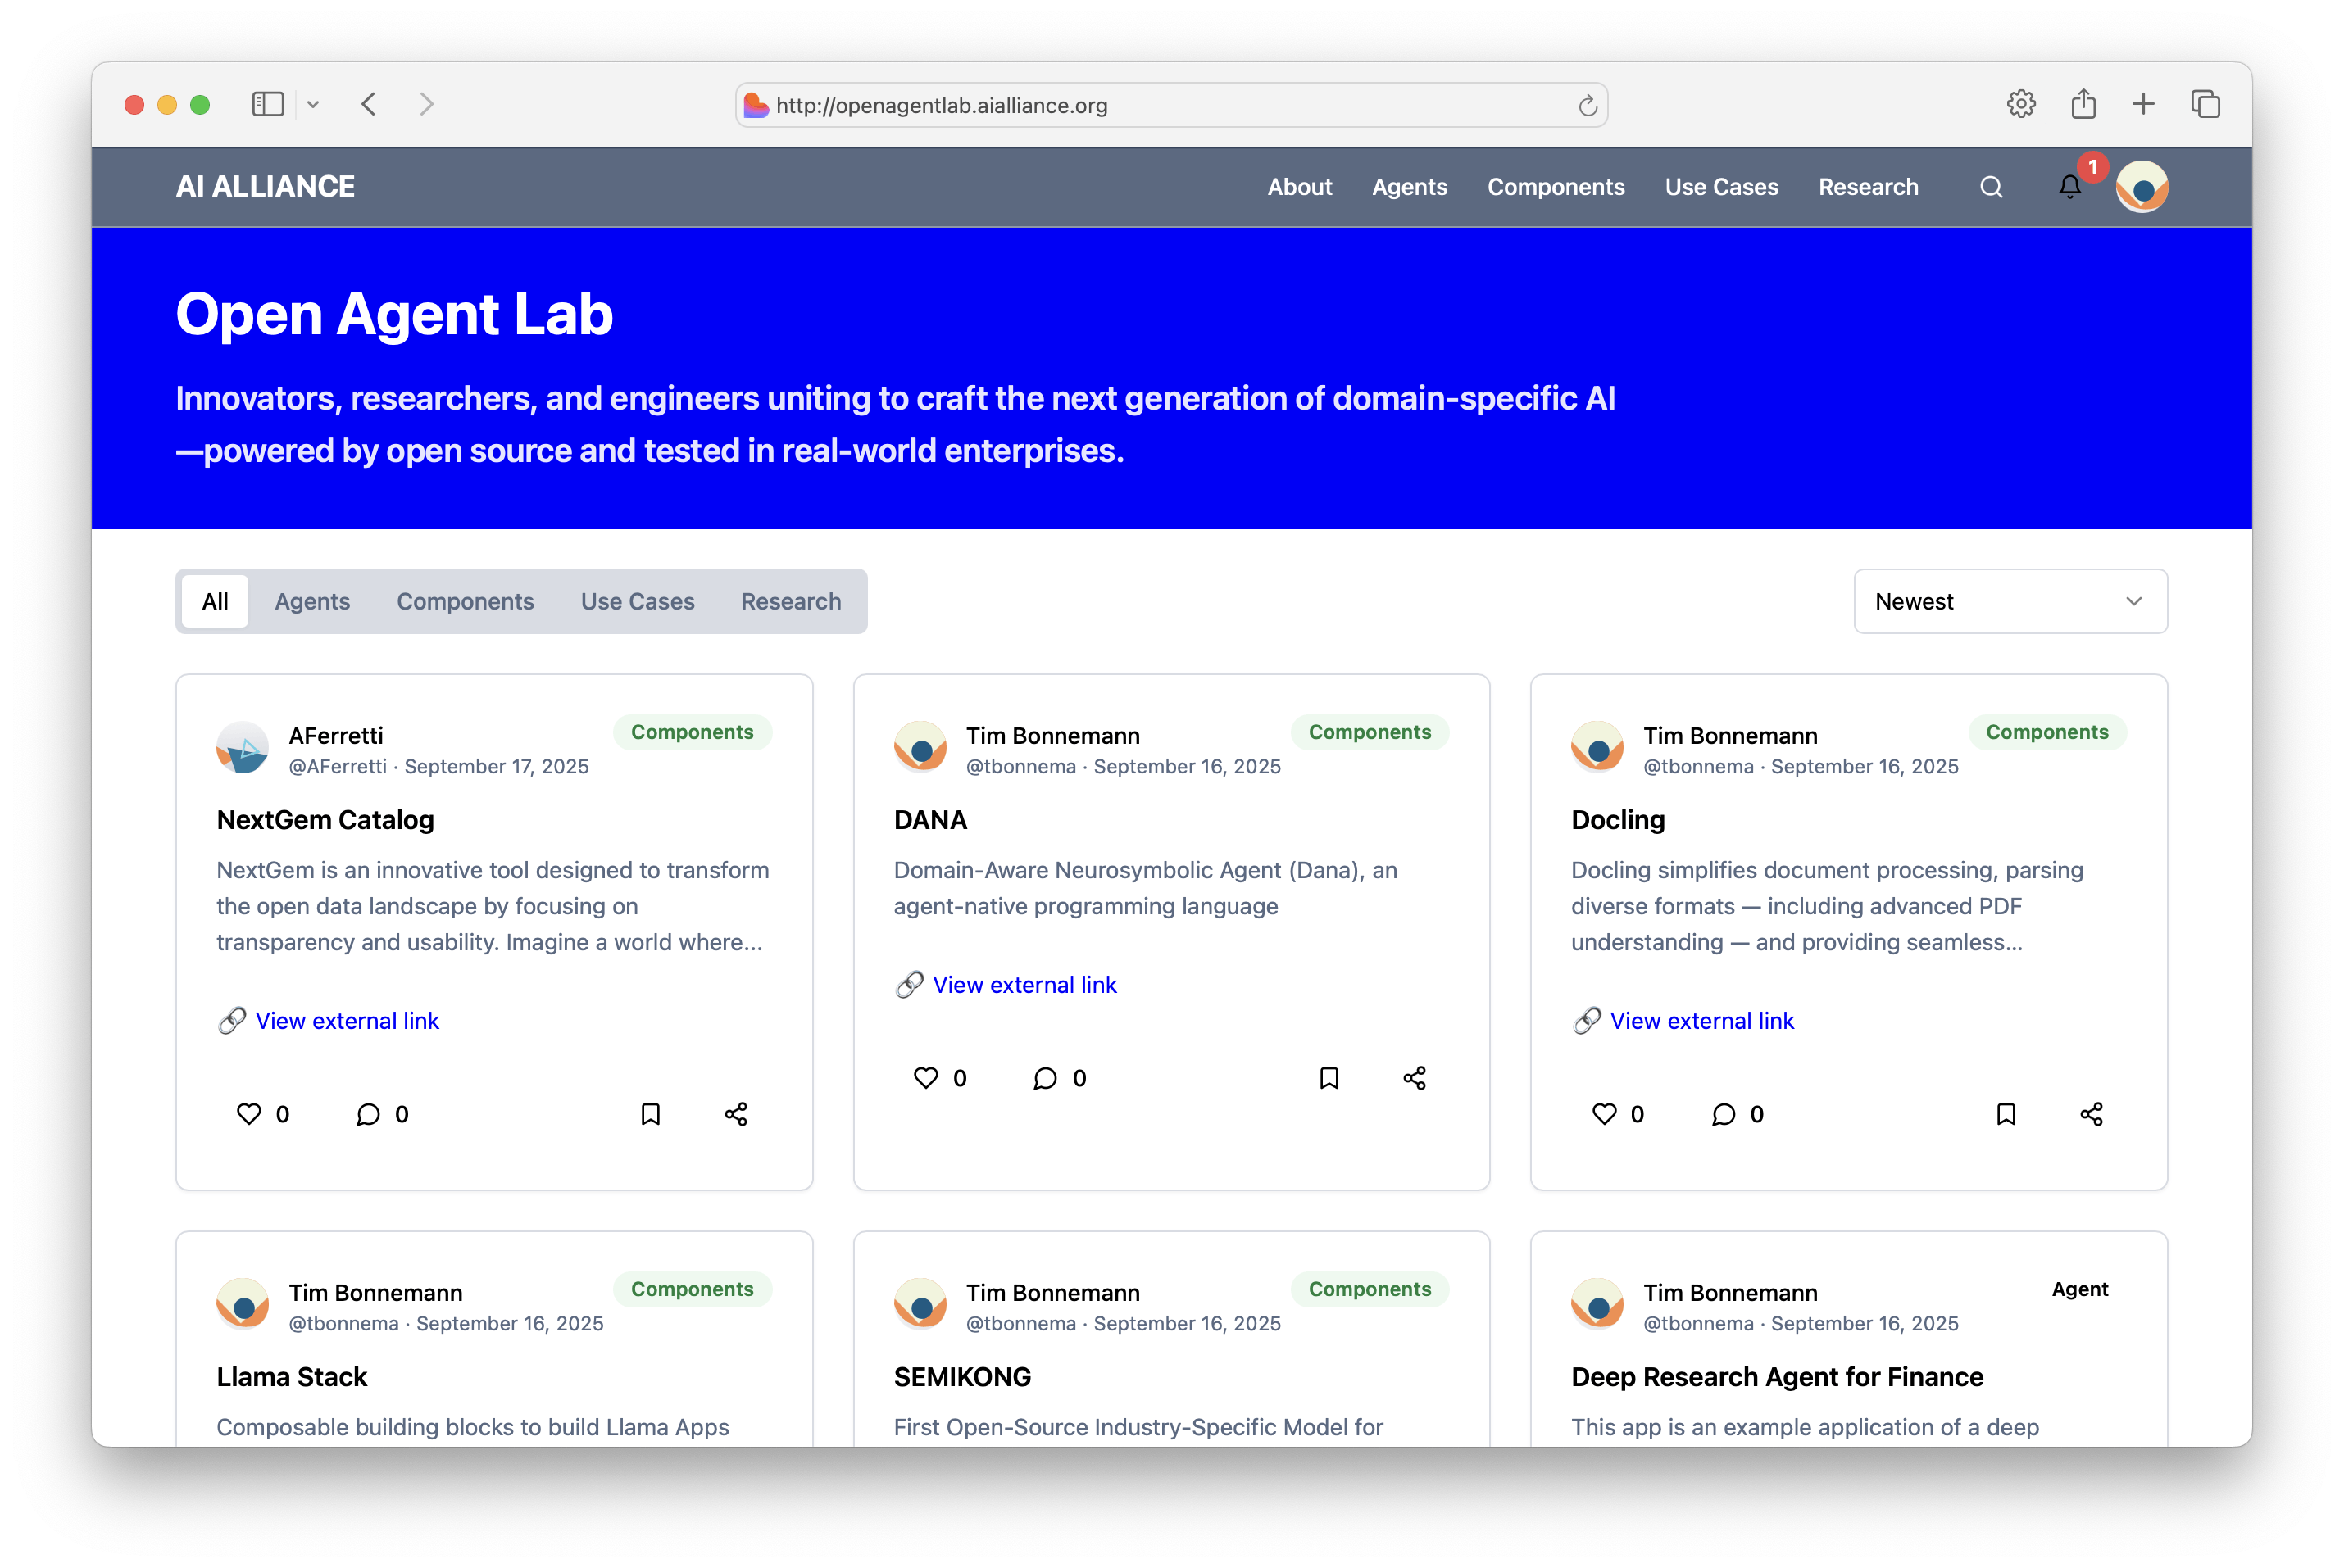Share the NextGem Catalog post
The image size is (2344, 1568).
pyautogui.click(x=735, y=1114)
